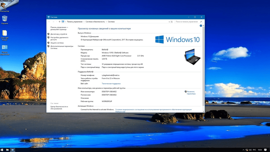
Task: Click the Up arrow in navigation bar
Action: [x=60, y=22]
